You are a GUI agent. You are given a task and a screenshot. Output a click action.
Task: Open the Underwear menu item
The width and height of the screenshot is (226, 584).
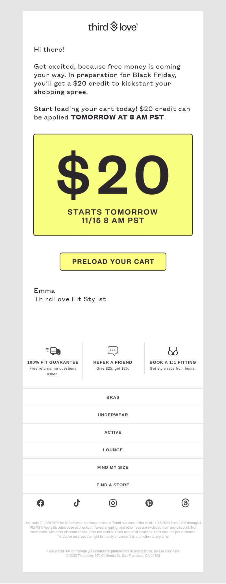coord(113,415)
